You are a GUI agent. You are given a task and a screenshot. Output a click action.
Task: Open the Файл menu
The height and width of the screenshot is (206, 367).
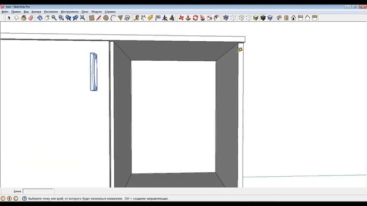point(5,11)
